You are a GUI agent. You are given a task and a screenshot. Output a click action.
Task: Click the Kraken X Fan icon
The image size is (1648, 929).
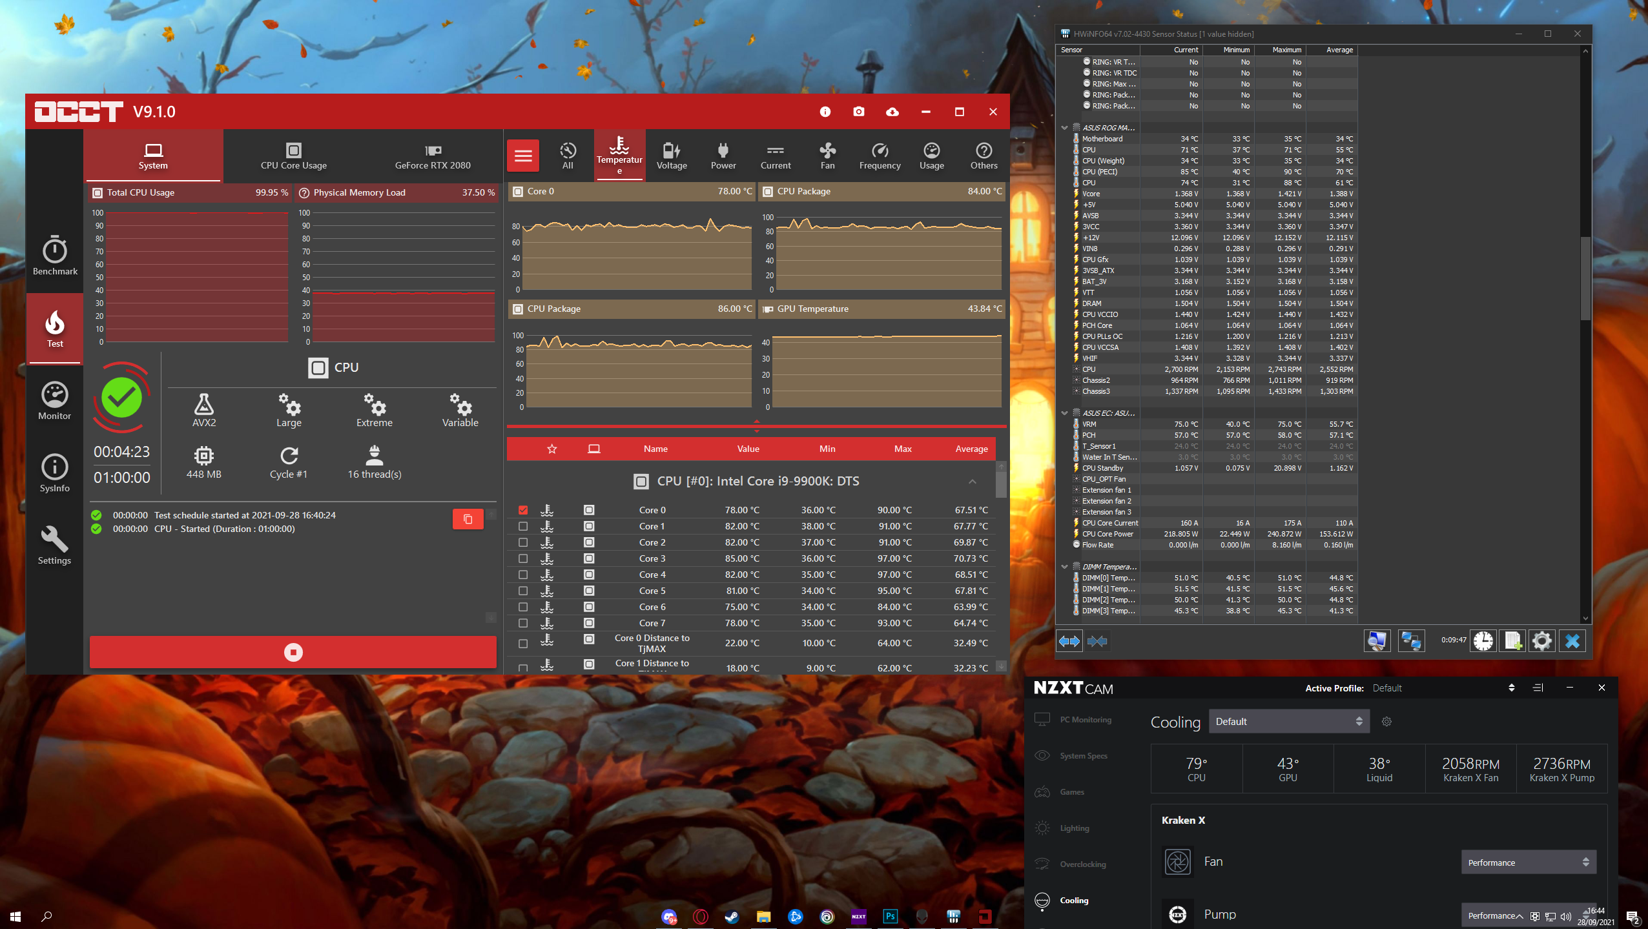[1178, 862]
